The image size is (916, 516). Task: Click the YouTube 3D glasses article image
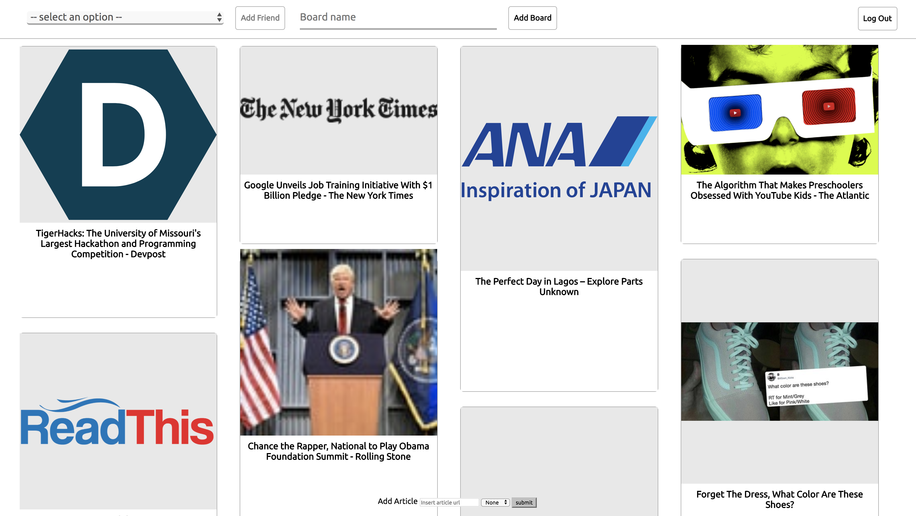[x=779, y=109]
